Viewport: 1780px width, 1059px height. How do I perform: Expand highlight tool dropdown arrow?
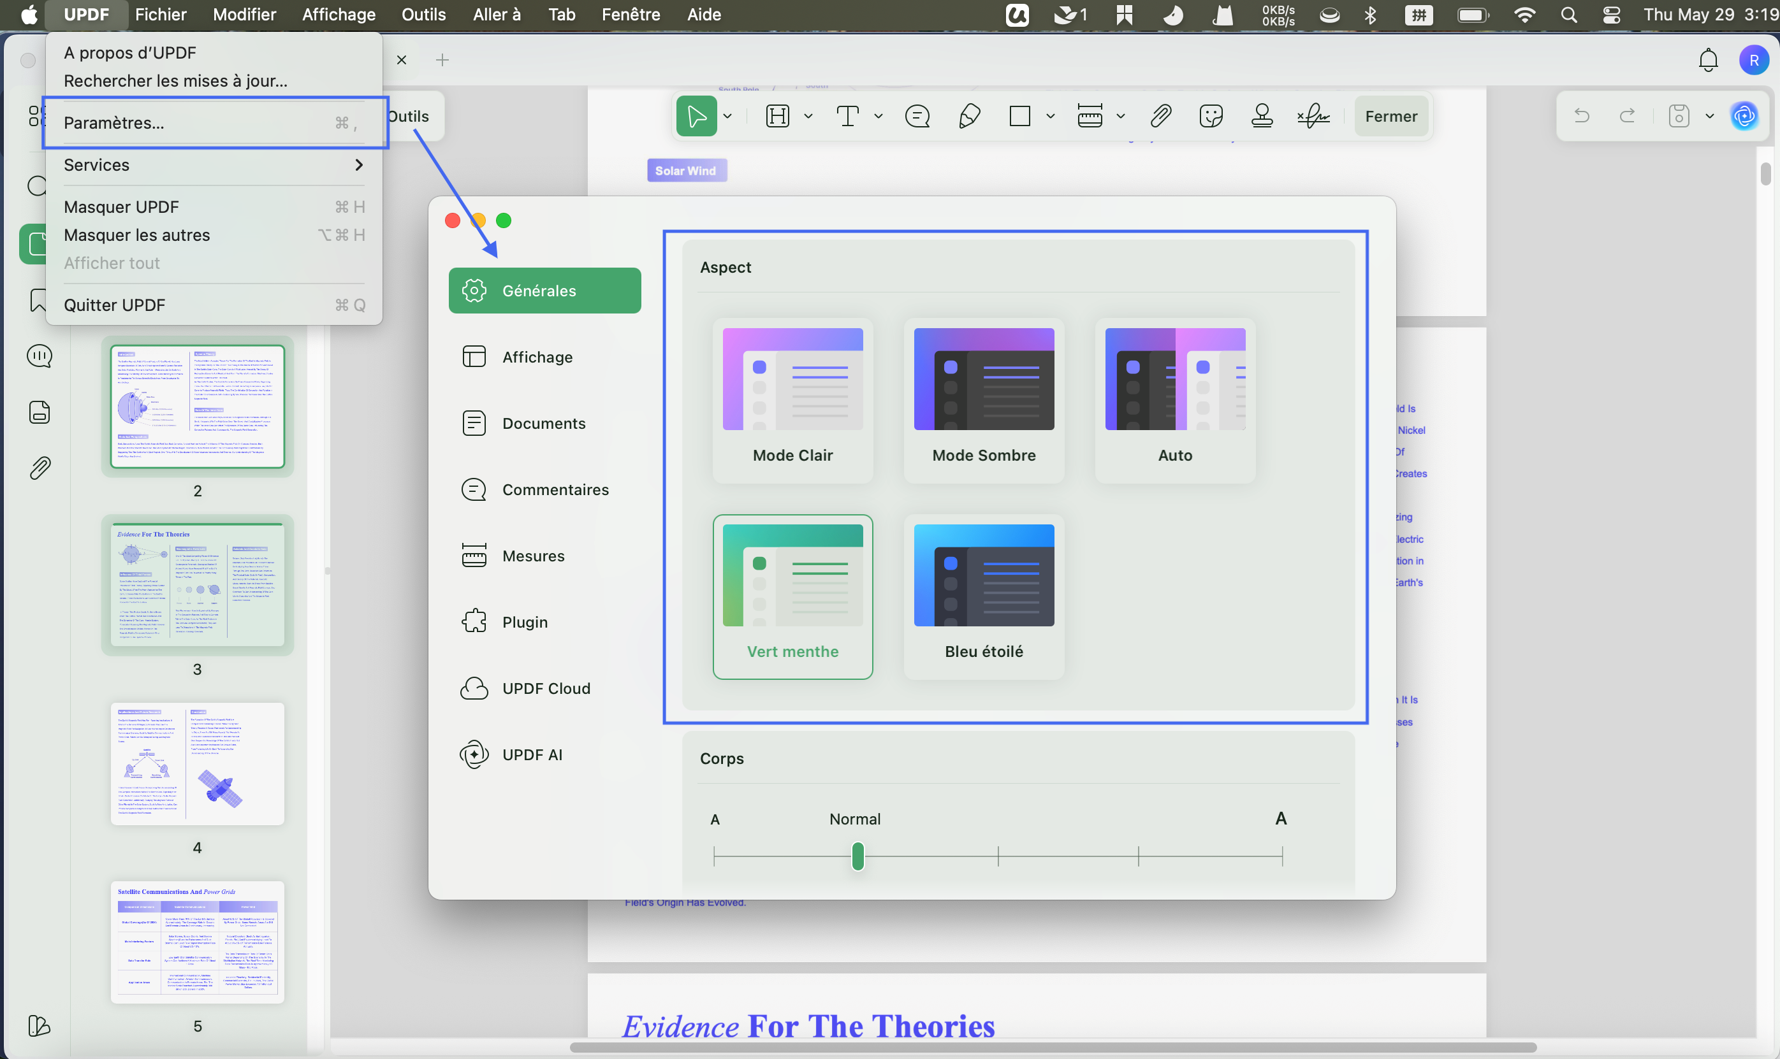[x=808, y=117]
